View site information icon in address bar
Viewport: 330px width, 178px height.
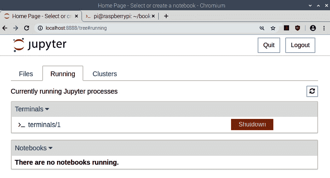pos(40,28)
